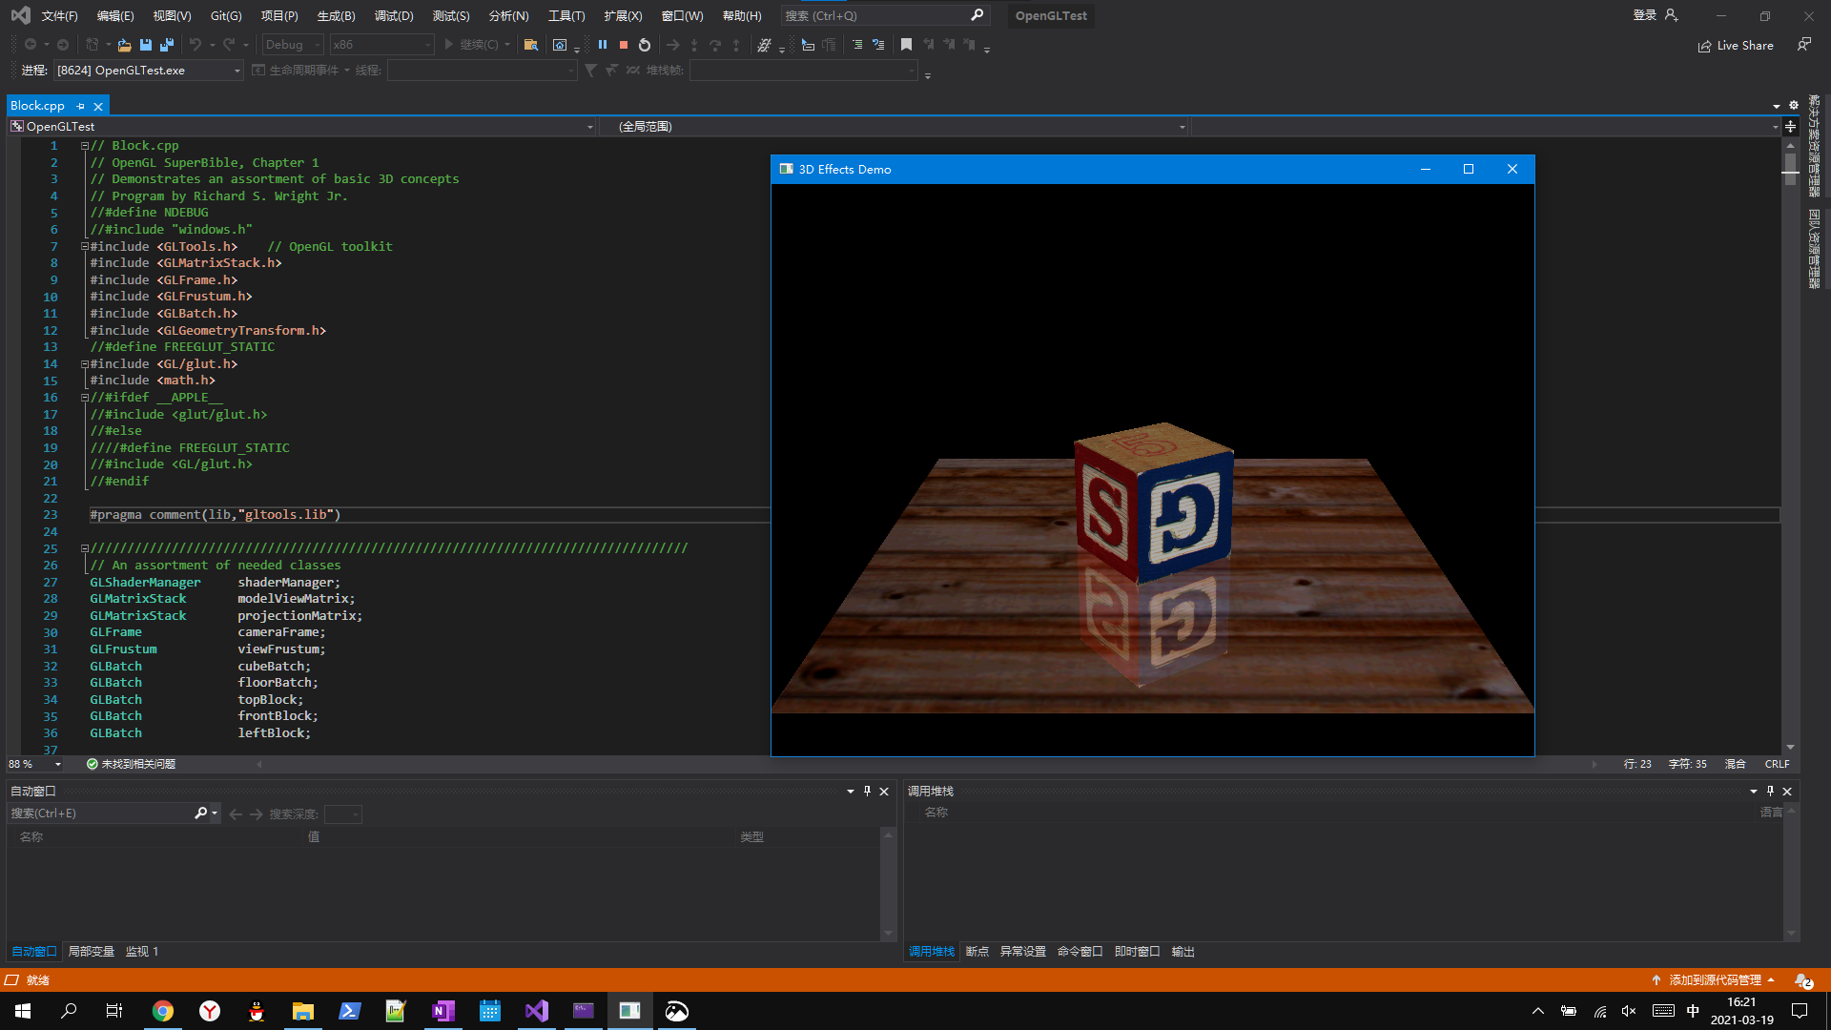Comment out the selected lines
1831x1030 pixels.
click(858, 45)
